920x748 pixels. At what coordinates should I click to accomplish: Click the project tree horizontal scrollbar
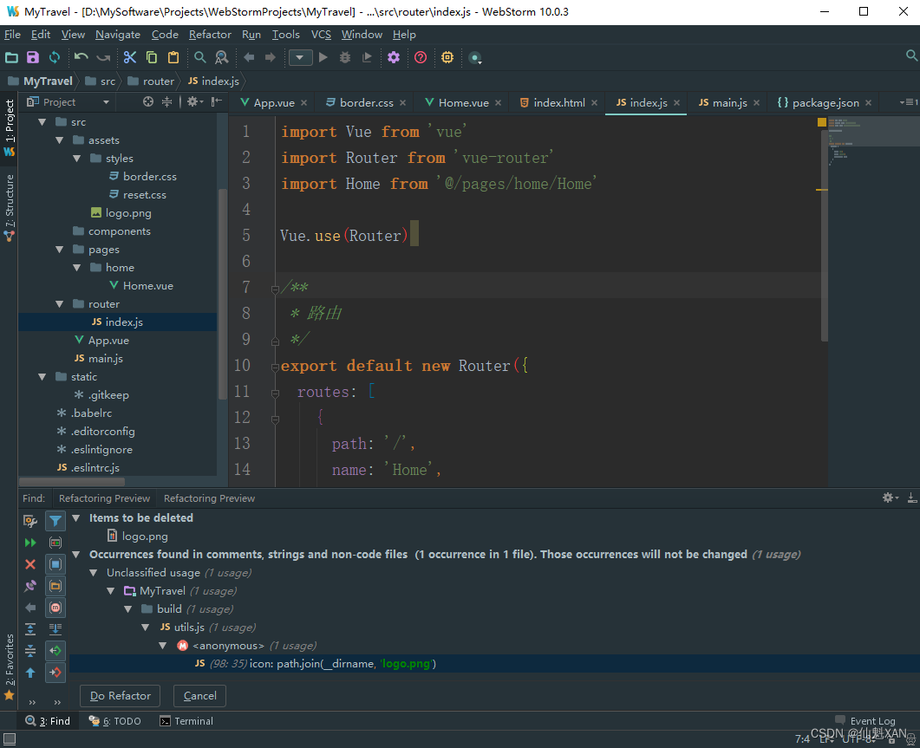pos(72,482)
